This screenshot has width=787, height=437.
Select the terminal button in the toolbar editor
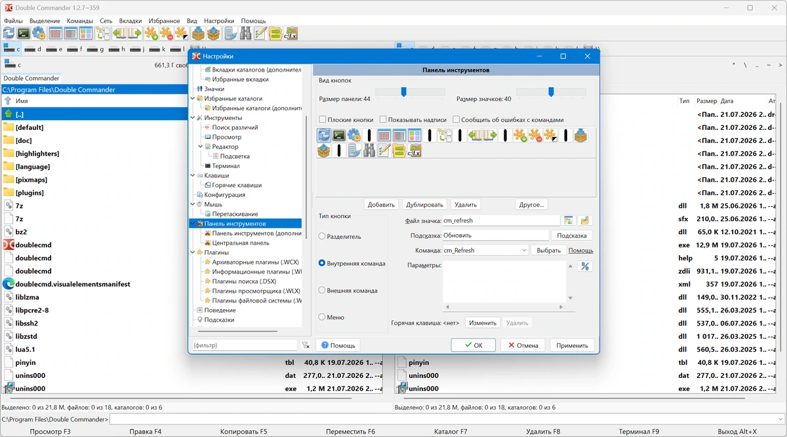click(338, 135)
